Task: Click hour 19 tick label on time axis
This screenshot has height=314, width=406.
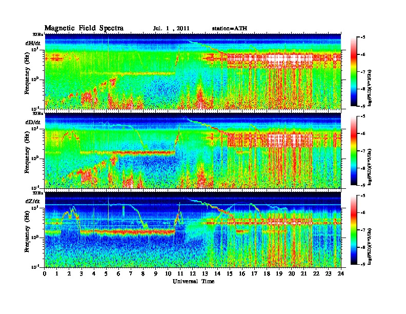Action: (x=279, y=273)
